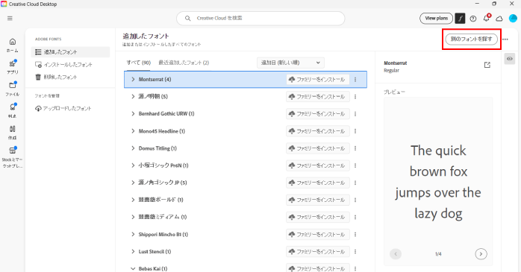Install the Lust Stencil family

[x=318, y=252]
